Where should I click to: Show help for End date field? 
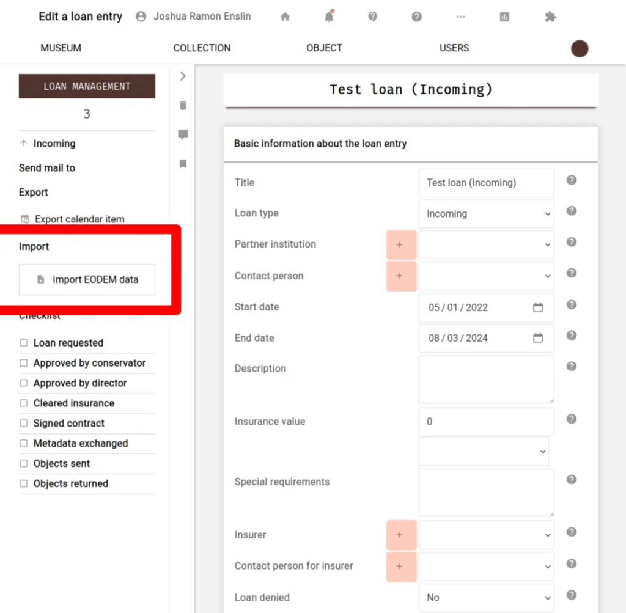[572, 336]
